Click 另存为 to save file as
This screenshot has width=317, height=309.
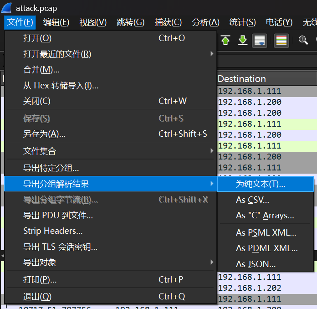click(44, 134)
